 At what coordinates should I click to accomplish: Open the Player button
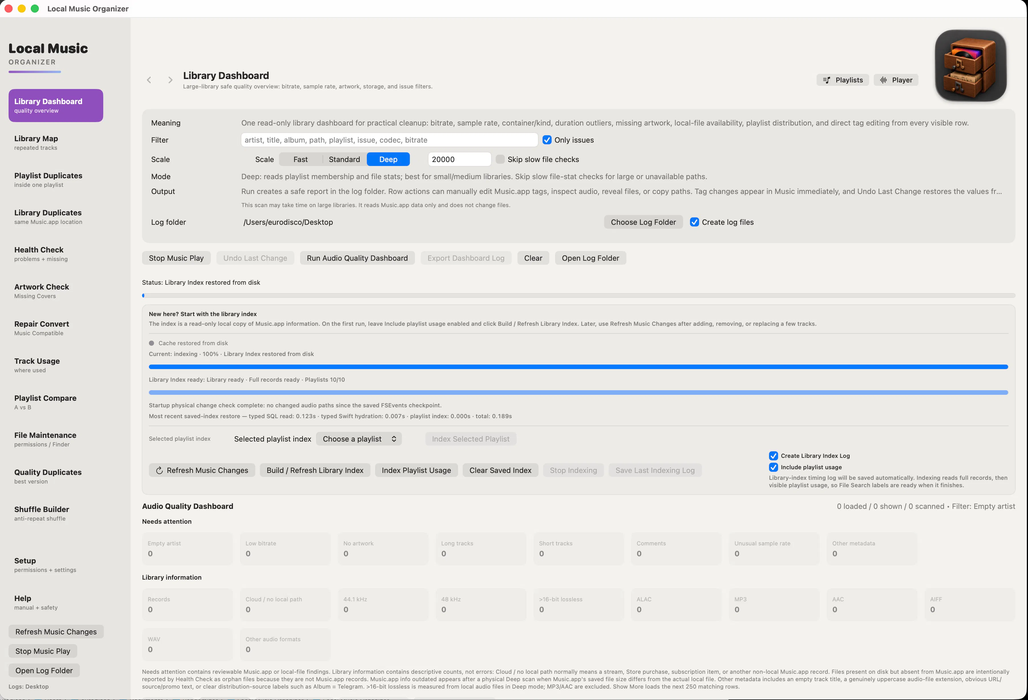click(x=896, y=80)
